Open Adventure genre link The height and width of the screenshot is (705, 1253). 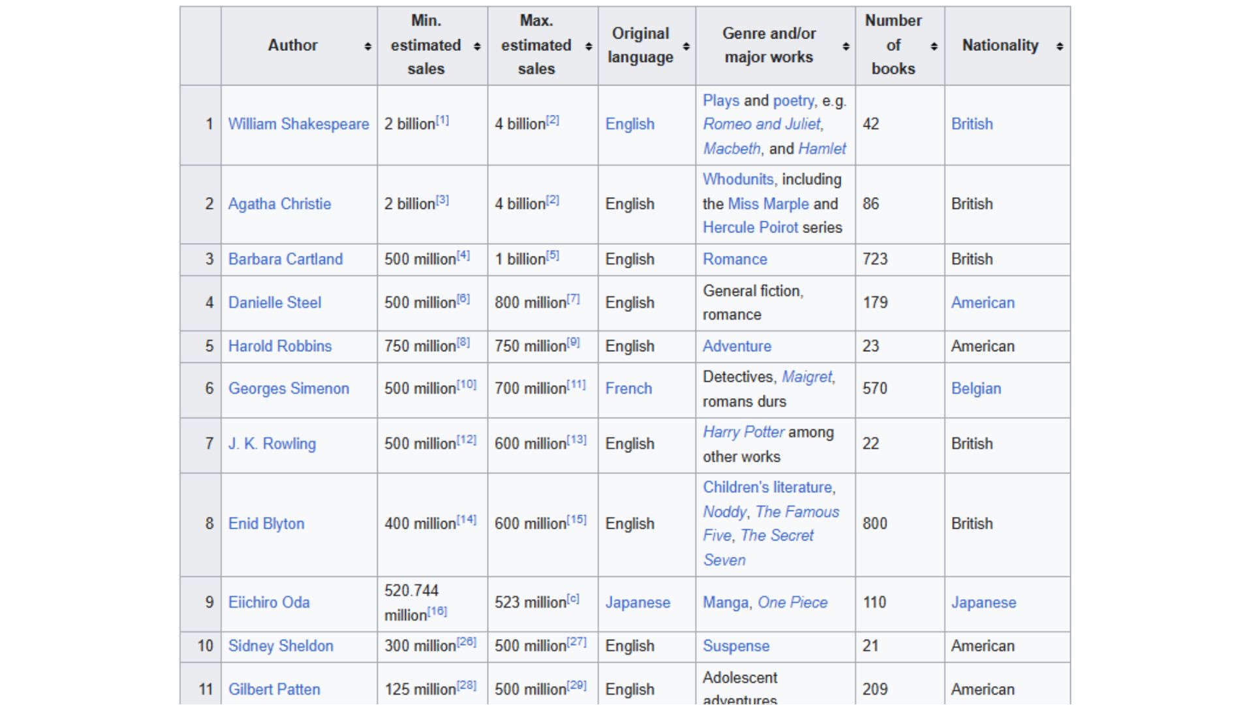coord(737,346)
